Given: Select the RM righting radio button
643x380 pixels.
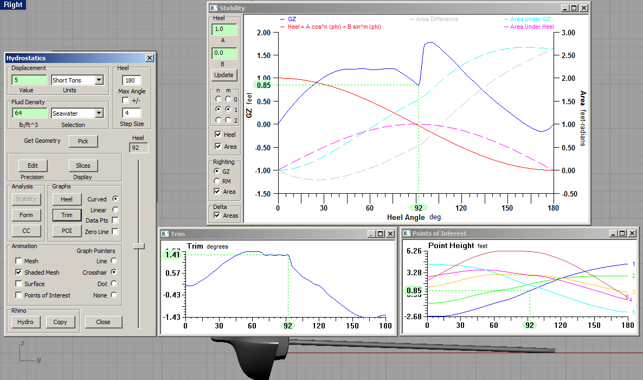Looking at the screenshot, I should coord(217,181).
